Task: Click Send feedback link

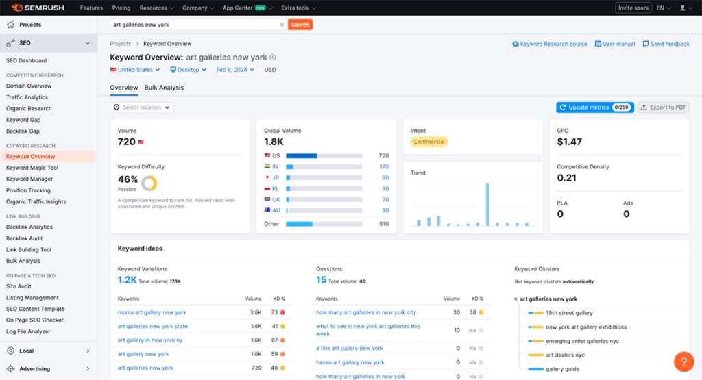Action: (x=666, y=44)
